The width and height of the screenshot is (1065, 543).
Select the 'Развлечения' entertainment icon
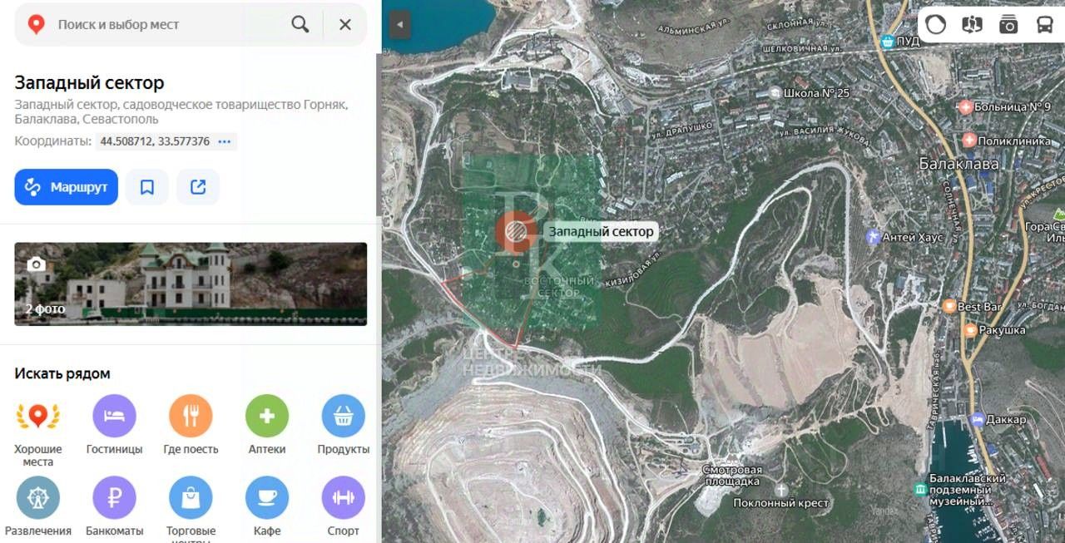38,497
